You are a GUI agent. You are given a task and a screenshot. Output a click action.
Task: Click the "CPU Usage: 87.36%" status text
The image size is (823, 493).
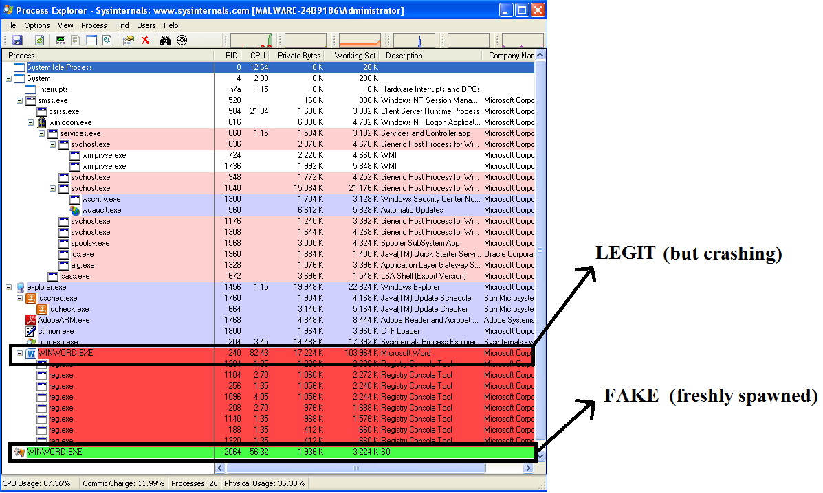[36, 483]
